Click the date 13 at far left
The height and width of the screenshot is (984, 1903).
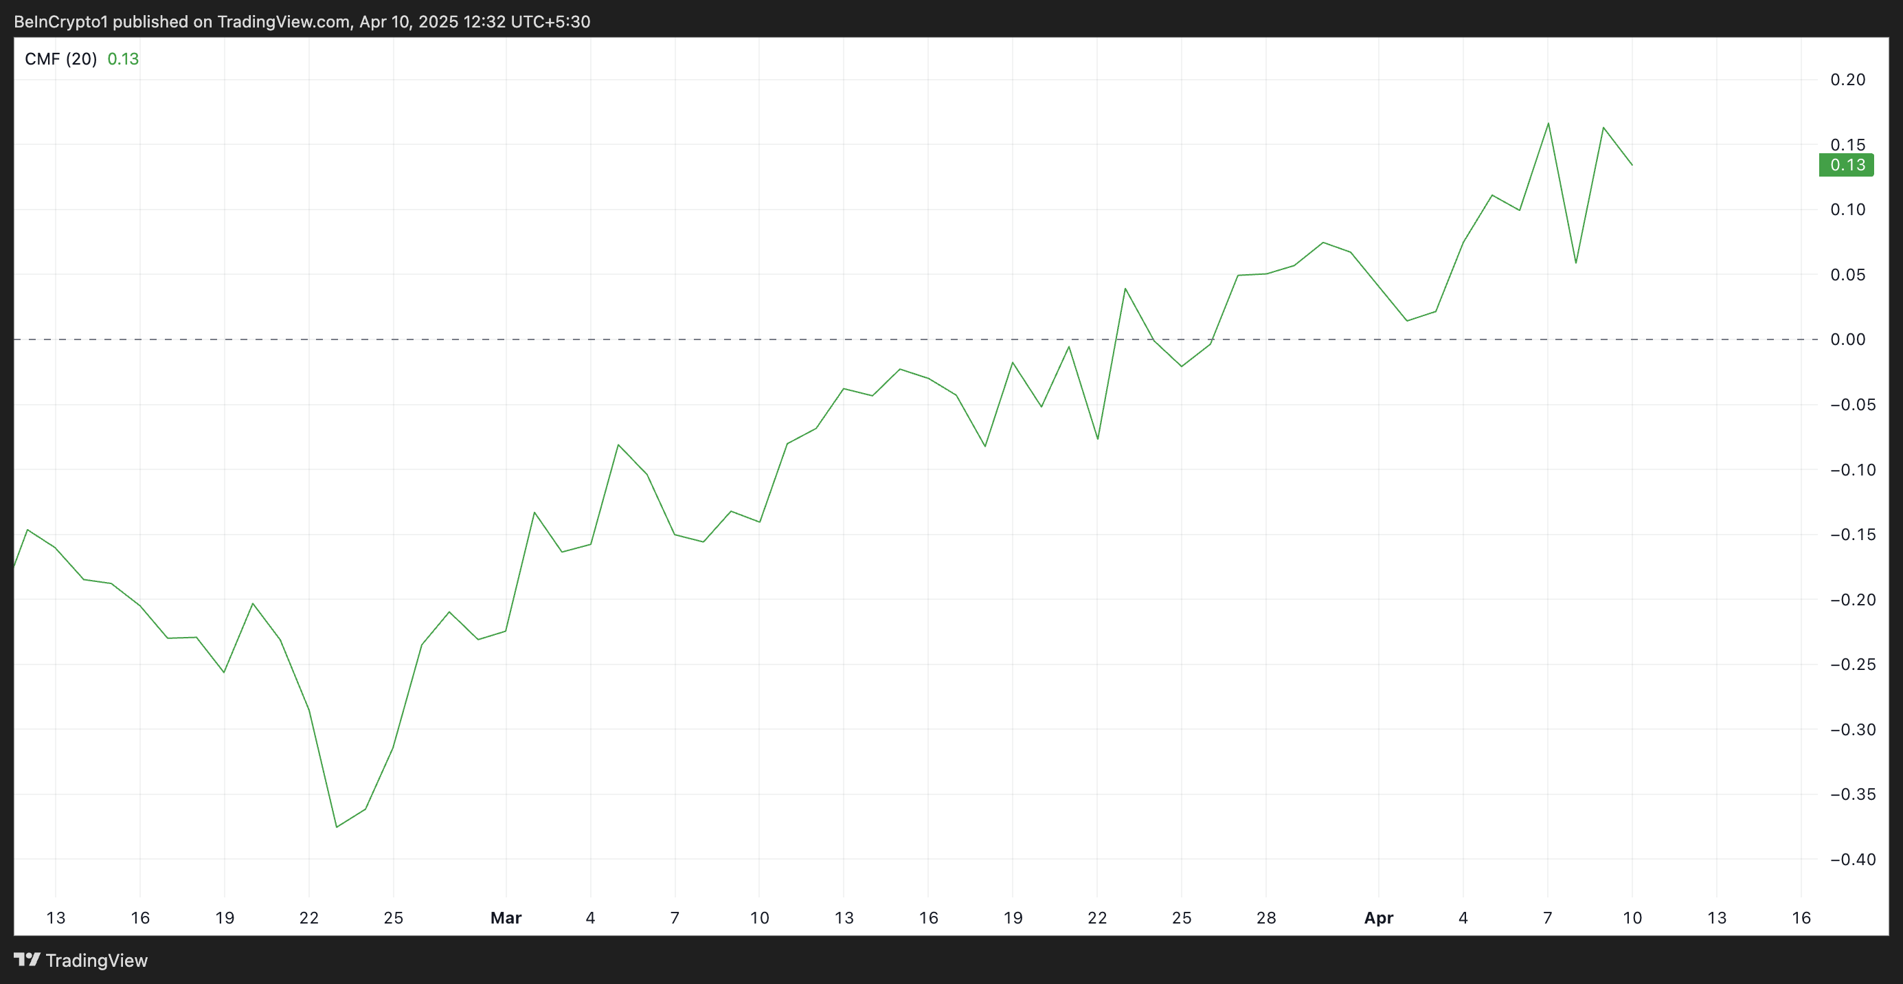56,917
